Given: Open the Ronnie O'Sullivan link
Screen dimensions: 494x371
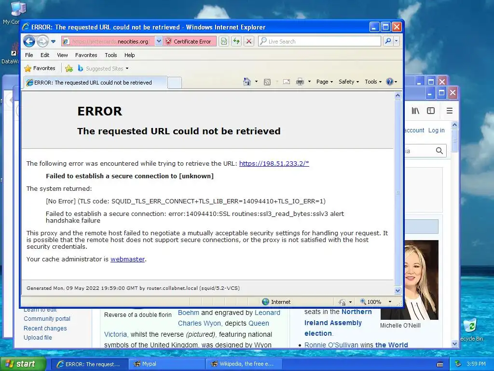Looking at the screenshot, I should tap(331, 345).
